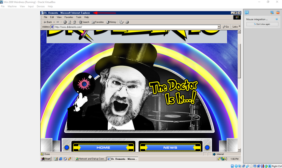Click the first system tray icon

219,159
